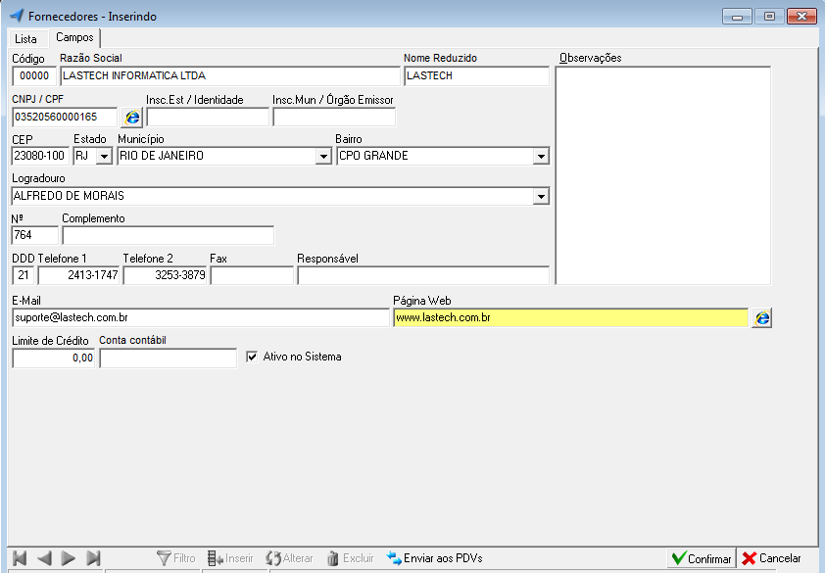
Task: Click the Nome Reduzido field
Action: coord(477,75)
